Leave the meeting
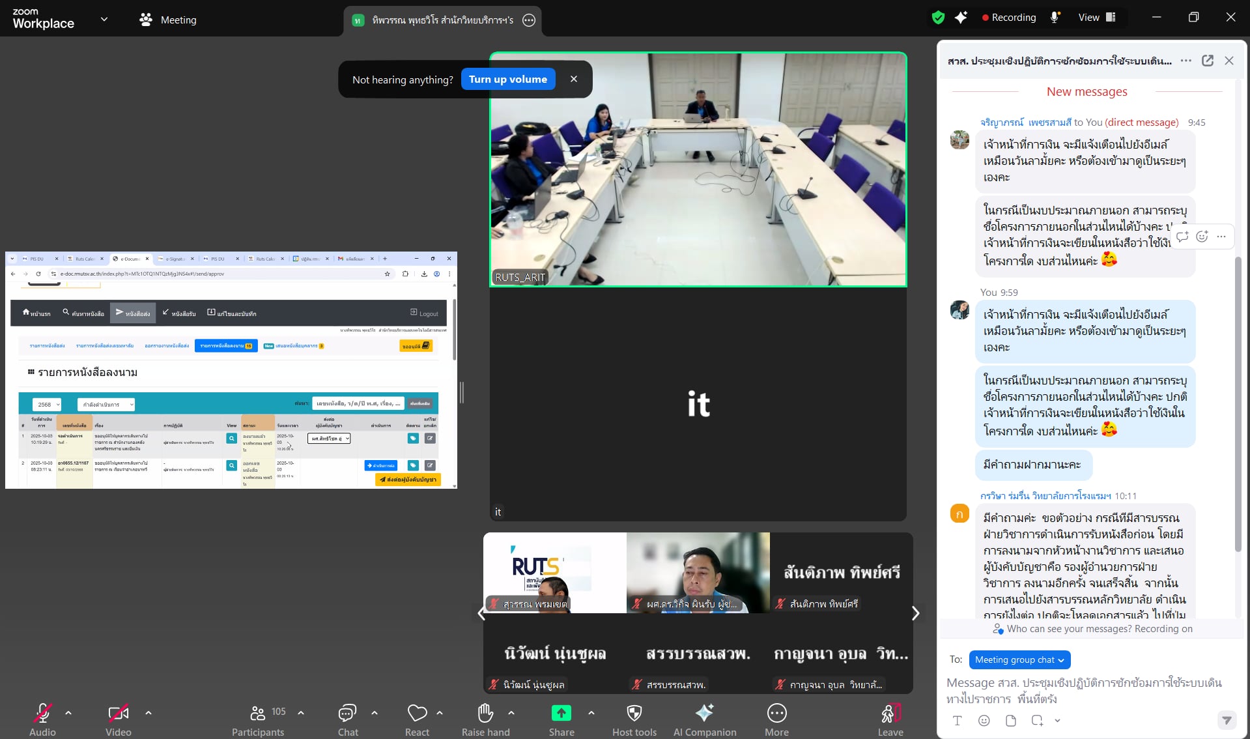 890,714
